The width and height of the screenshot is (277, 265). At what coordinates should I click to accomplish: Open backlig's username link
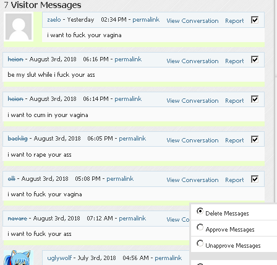point(17,139)
